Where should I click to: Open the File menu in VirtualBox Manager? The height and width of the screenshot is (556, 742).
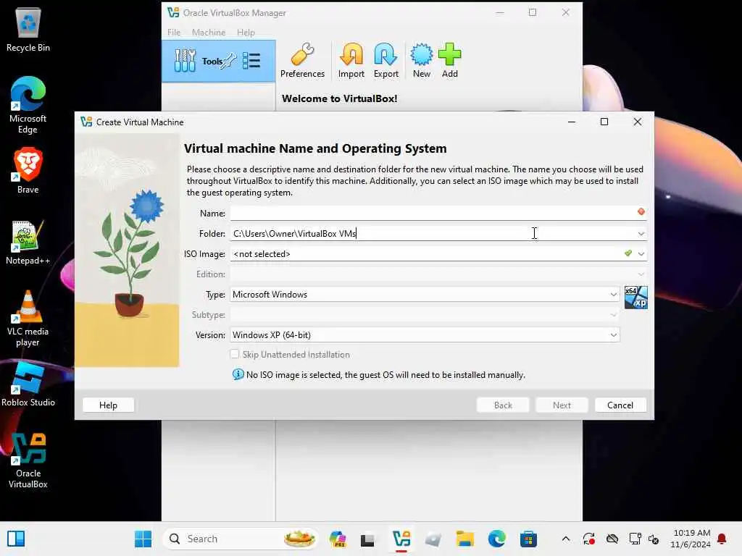(174, 32)
